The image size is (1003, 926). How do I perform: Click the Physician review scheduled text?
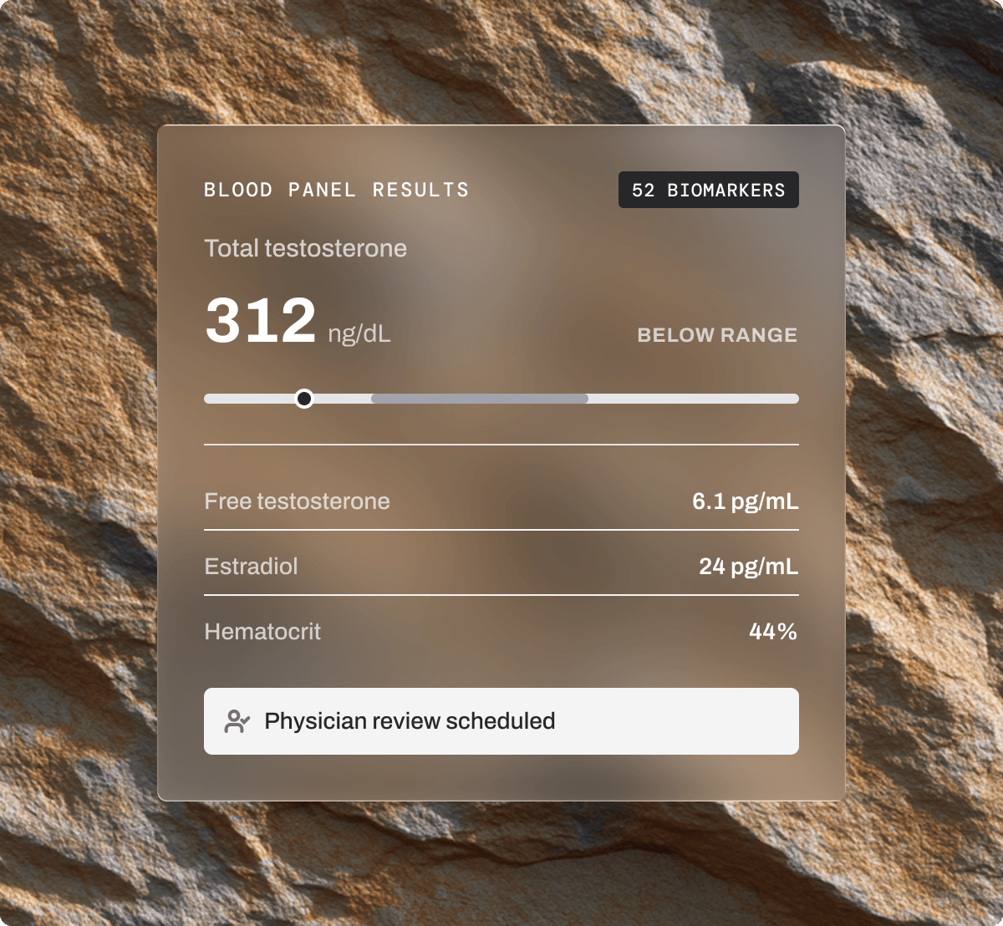pyautogui.click(x=410, y=721)
